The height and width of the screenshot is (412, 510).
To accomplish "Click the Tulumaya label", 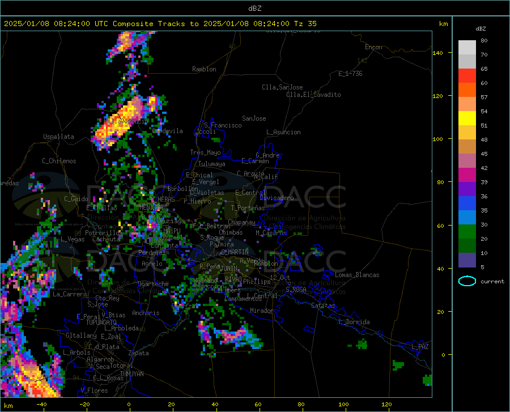I will 212,164.
